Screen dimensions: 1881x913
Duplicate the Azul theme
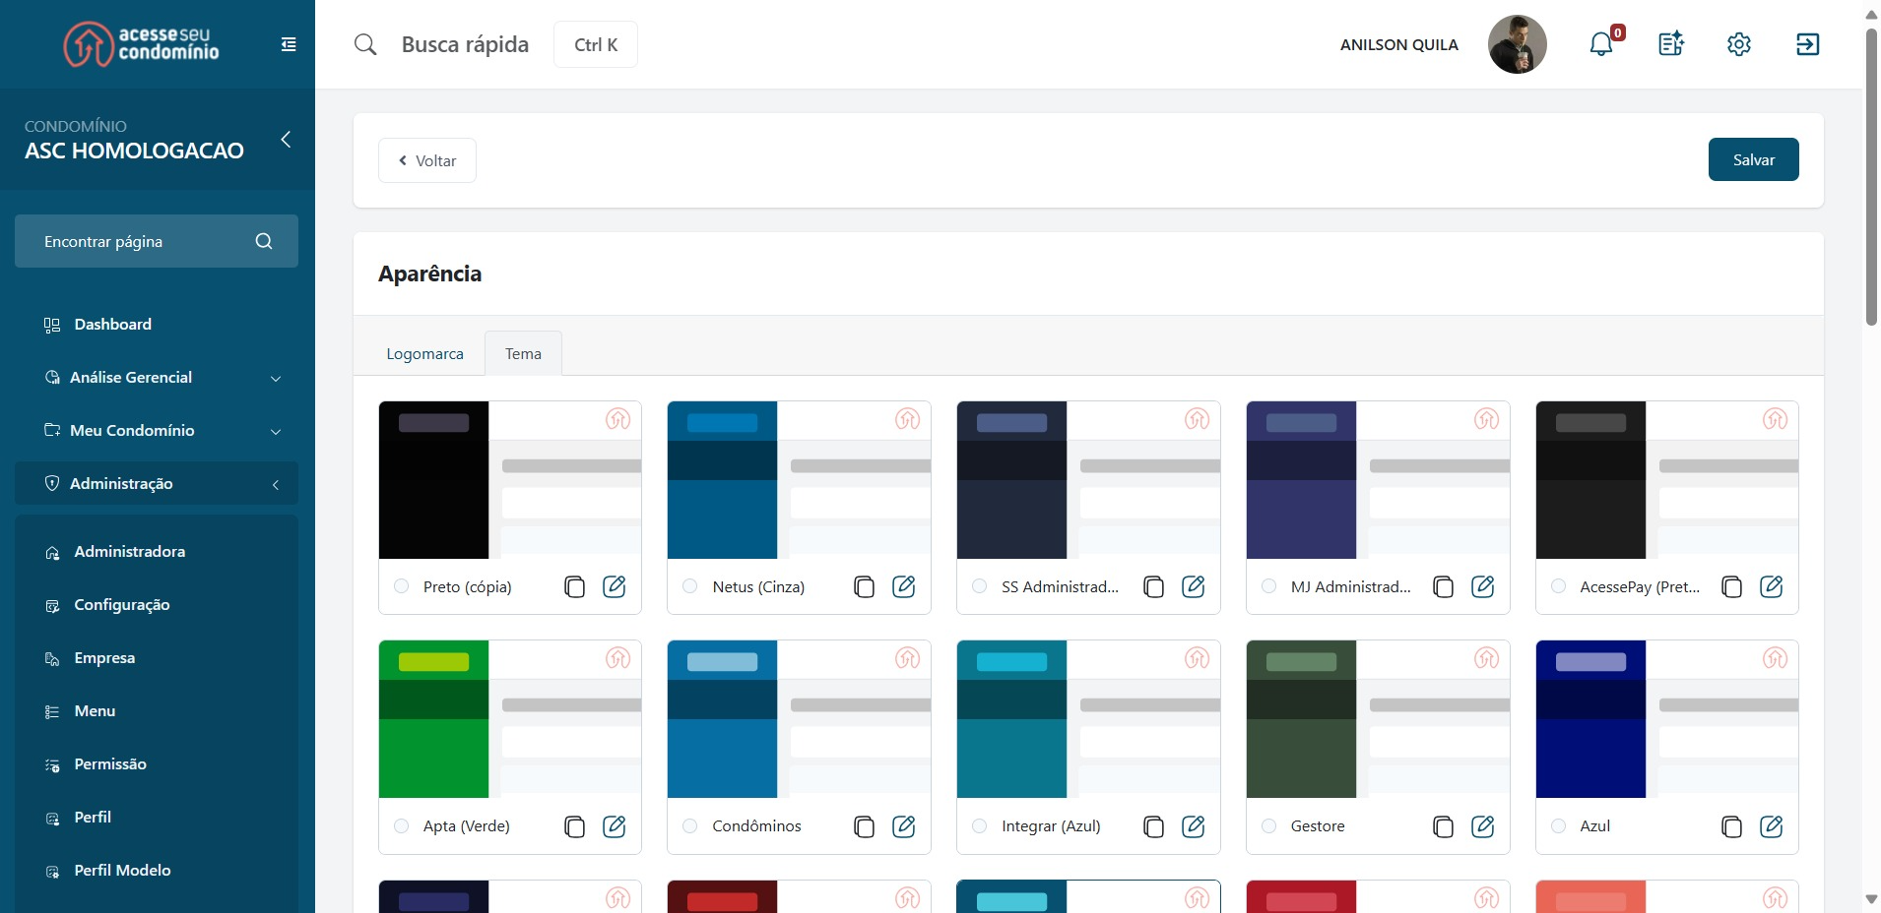pyautogui.click(x=1731, y=826)
